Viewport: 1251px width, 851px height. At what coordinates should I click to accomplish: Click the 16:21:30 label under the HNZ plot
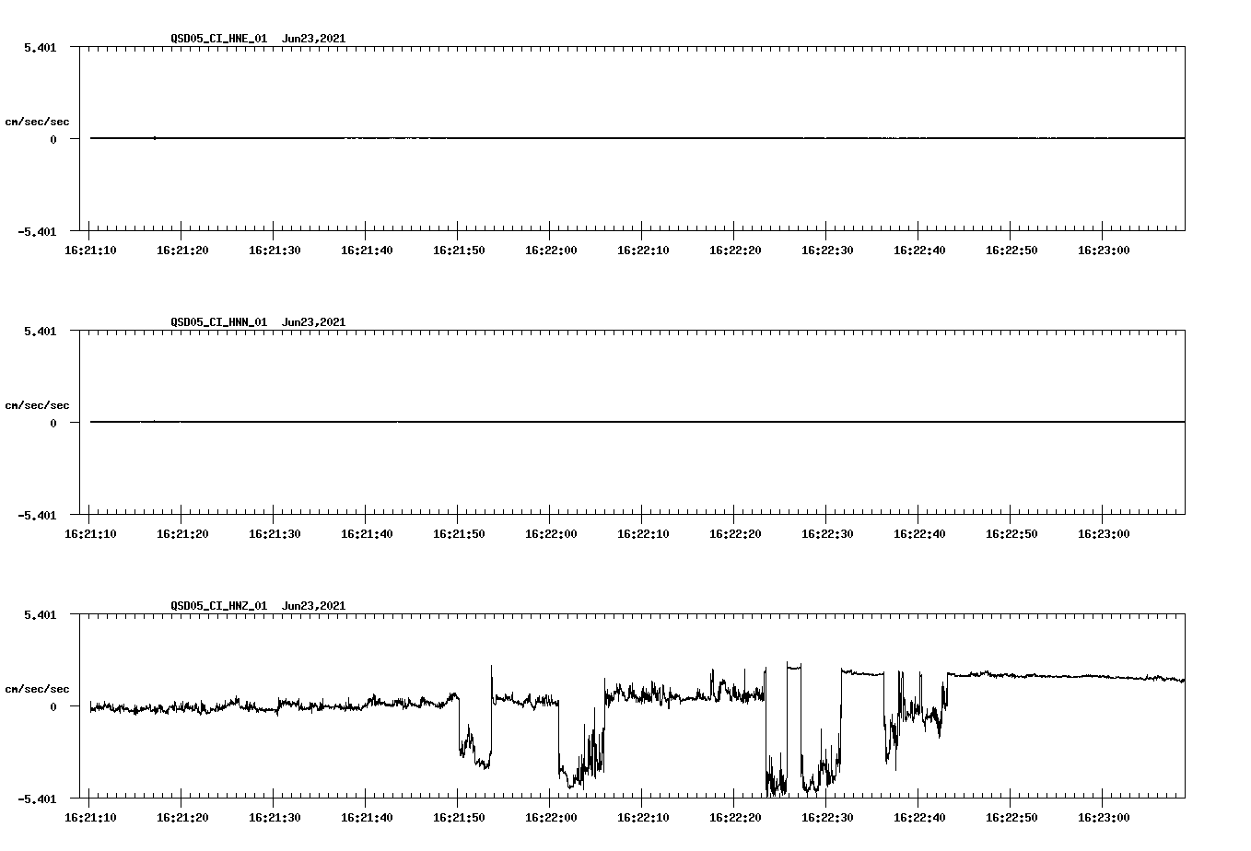[x=275, y=818]
